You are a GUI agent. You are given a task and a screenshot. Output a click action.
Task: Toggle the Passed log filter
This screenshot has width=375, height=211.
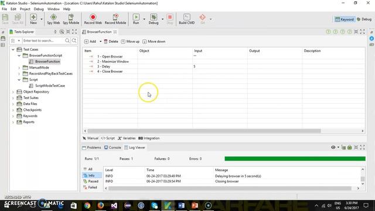[91, 181]
